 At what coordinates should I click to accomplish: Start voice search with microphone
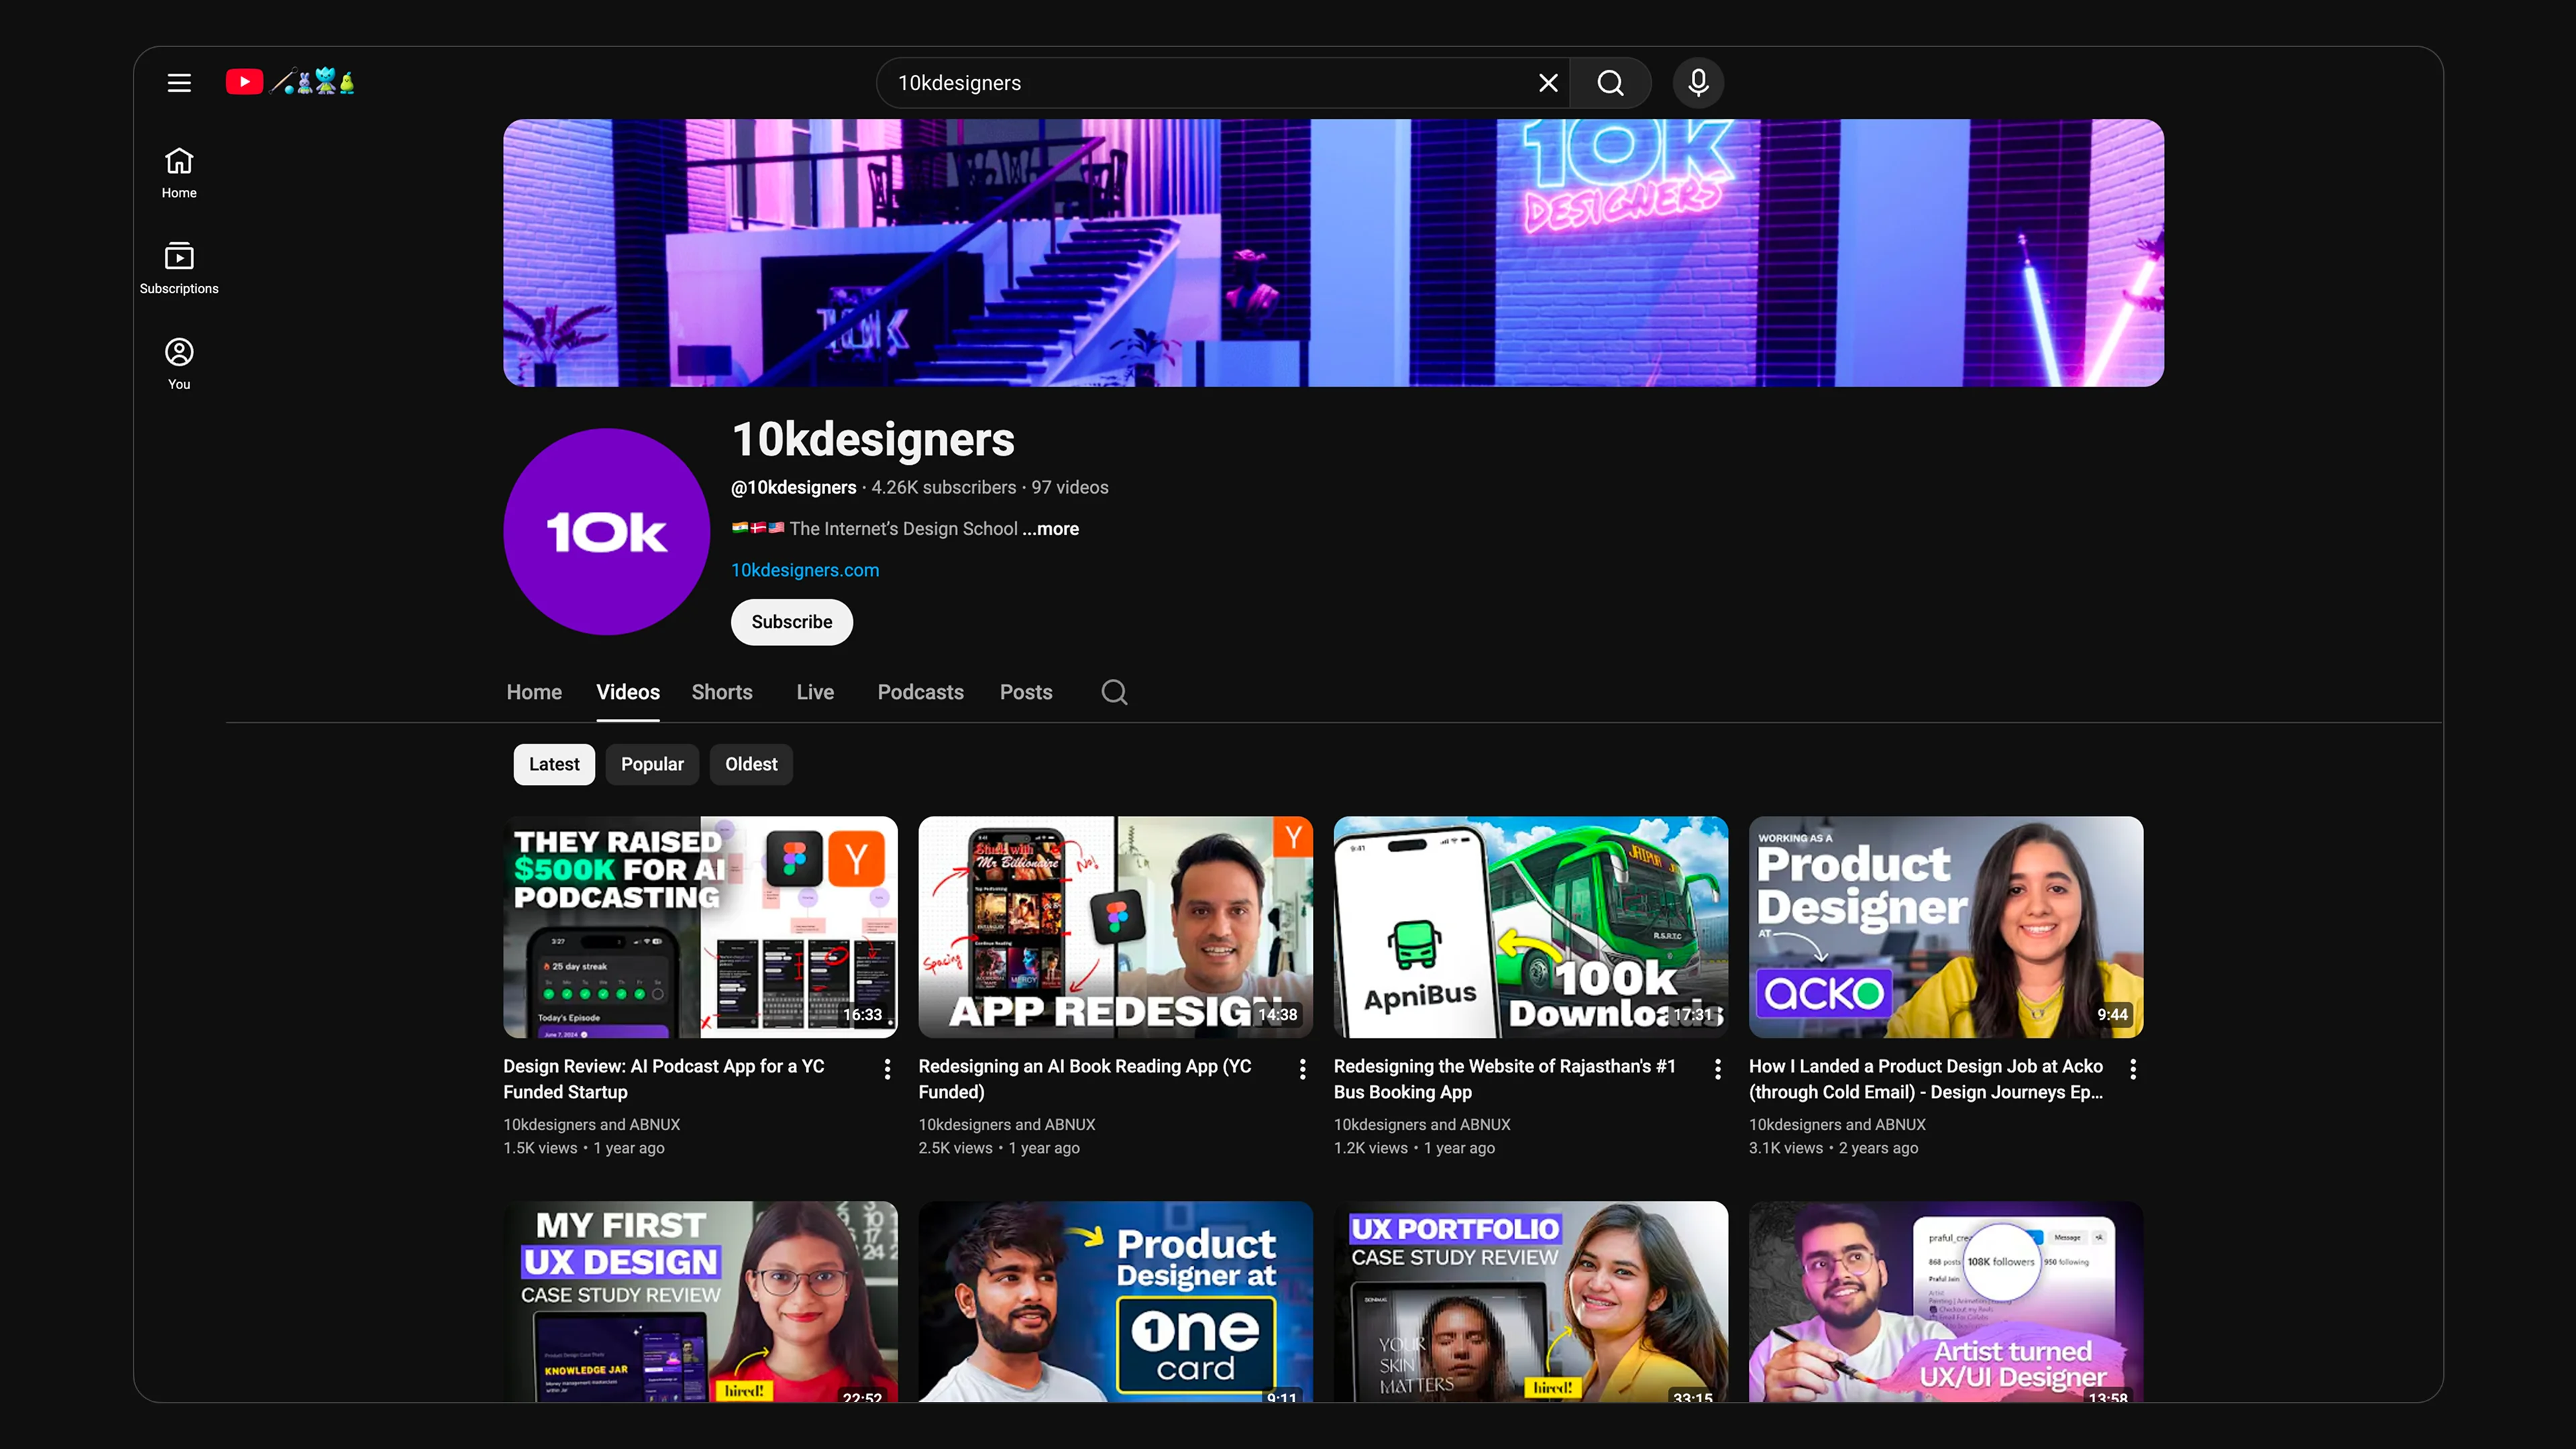pos(1698,83)
